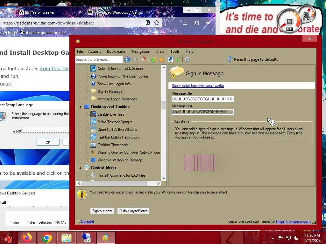Image resolution: width=326 pixels, height=244 pixels.
Task: Click the shortcut arrow export icon
Action: point(171,59)
